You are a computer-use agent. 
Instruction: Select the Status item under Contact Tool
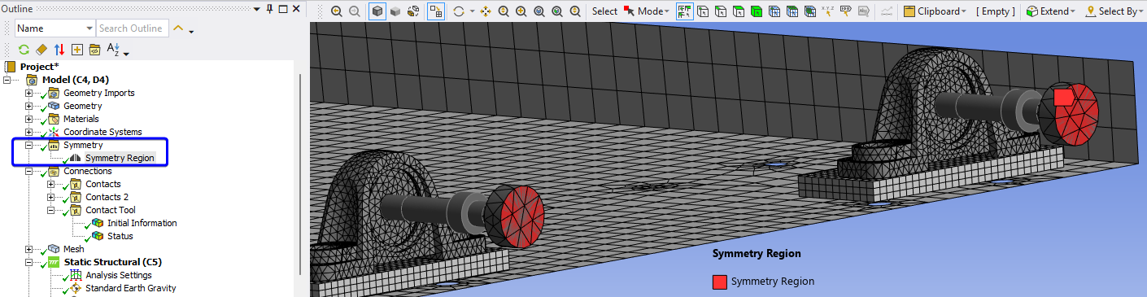click(120, 236)
